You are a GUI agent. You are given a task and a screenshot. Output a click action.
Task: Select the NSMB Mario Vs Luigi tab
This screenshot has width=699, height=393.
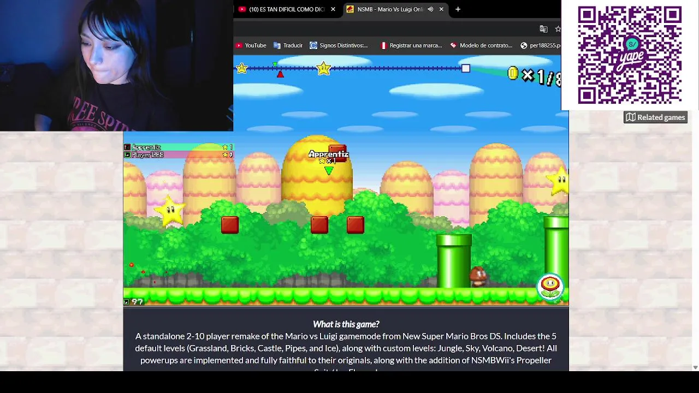[395, 9]
